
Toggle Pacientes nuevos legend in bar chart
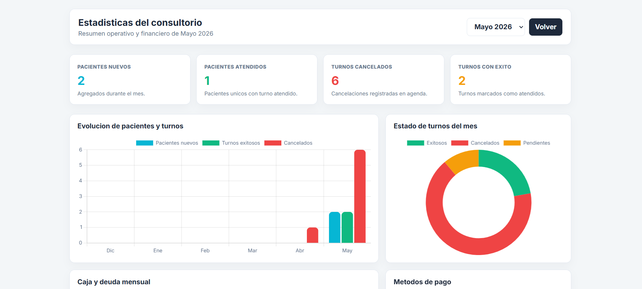[167, 143]
